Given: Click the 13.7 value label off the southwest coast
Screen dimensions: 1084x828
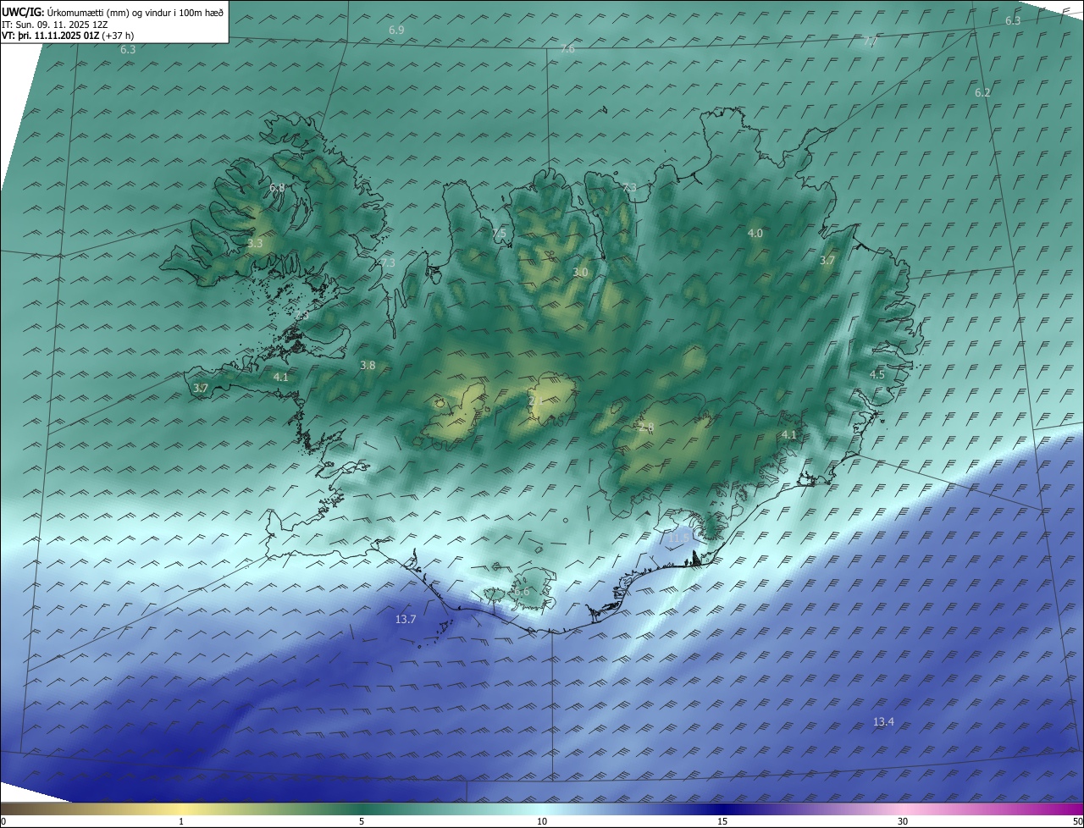Looking at the screenshot, I should click(406, 620).
